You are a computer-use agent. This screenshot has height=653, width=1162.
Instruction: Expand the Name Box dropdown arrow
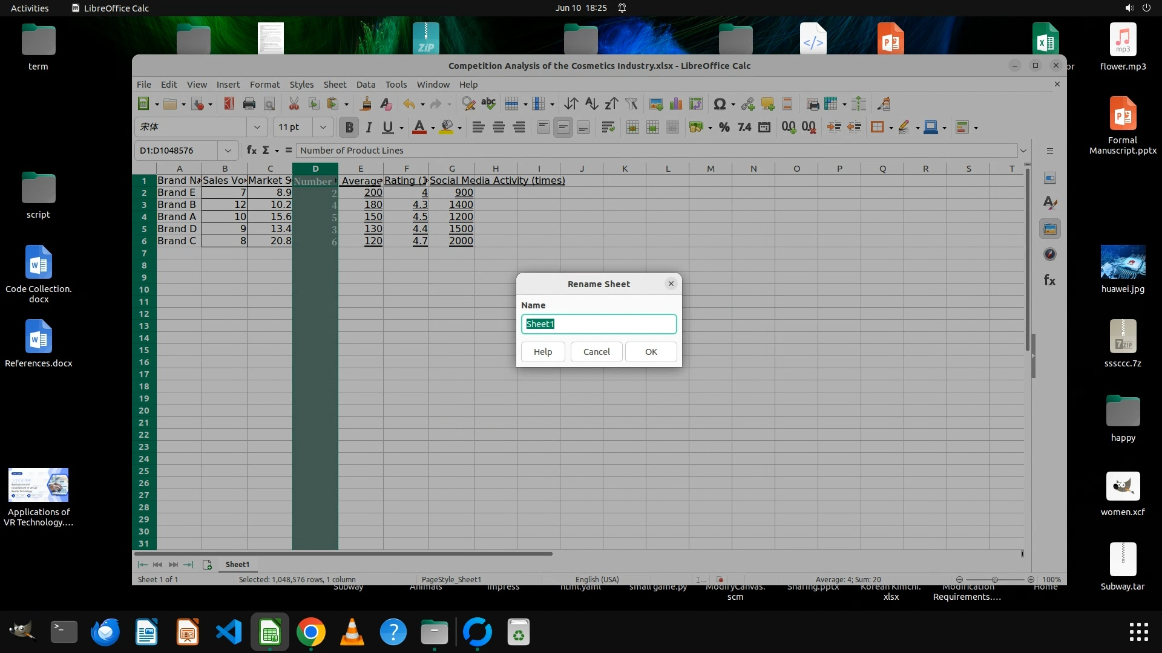(228, 150)
